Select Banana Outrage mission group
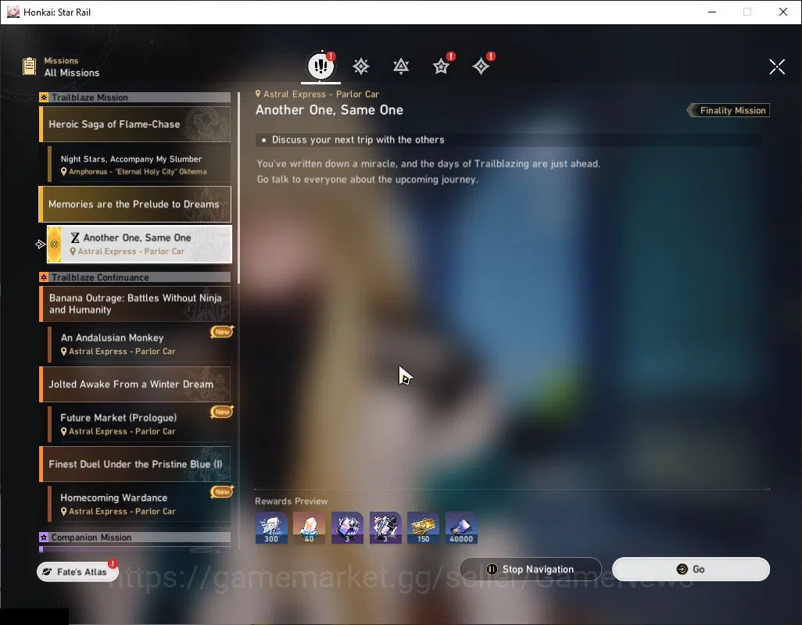The image size is (802, 625). tap(135, 304)
